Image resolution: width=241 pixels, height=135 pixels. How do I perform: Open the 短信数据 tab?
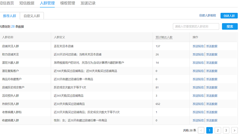27,3
